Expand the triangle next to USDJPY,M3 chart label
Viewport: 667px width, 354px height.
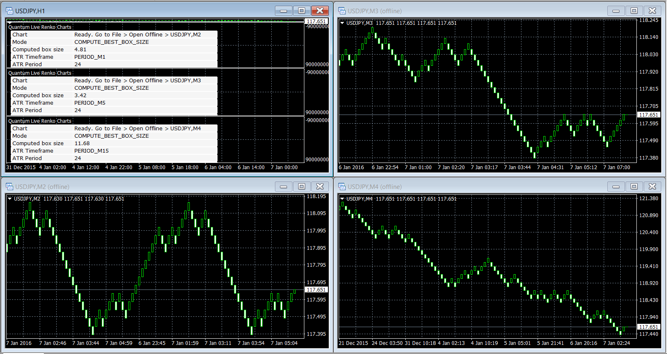tap(342, 23)
